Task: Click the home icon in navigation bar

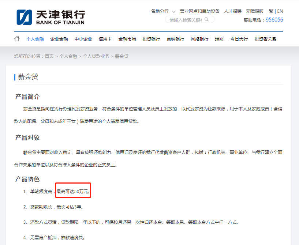Action: [16, 38]
